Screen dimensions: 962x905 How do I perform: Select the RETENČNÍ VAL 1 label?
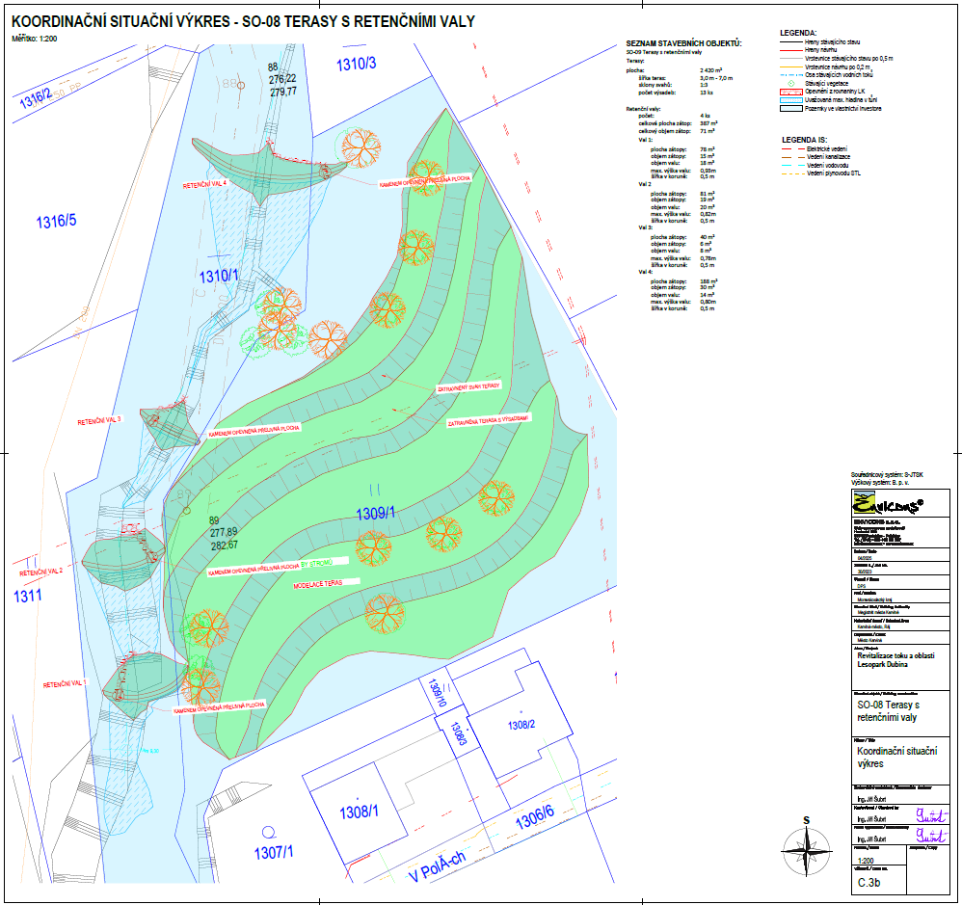click(65, 683)
